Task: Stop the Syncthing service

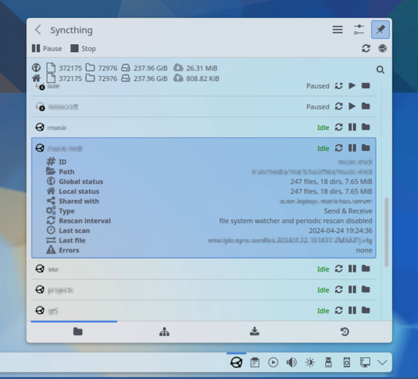Action: [x=83, y=48]
